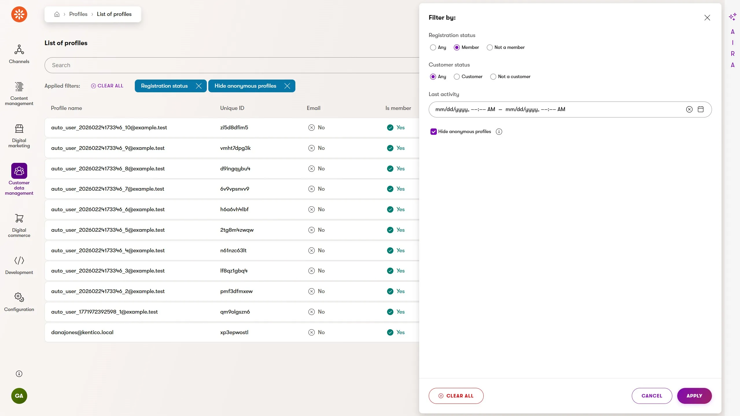Navigate to Profiles breadcrumb
Screen dimensions: 740x416
78,14
